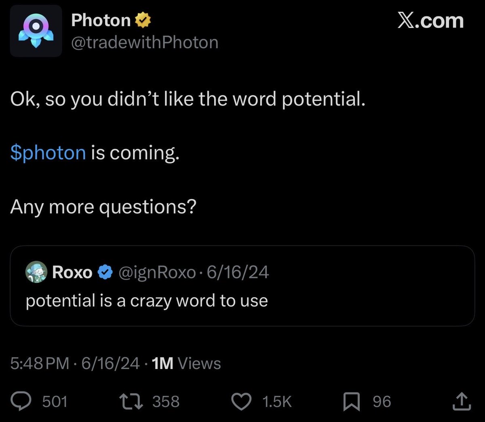Open the @ignRoxo handle

(x=157, y=273)
